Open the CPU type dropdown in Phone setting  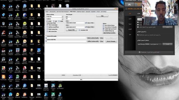pos(62,17)
